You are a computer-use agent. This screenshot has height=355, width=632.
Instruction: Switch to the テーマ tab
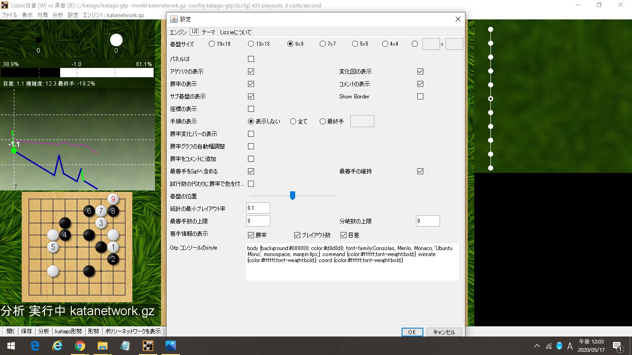[x=208, y=32]
